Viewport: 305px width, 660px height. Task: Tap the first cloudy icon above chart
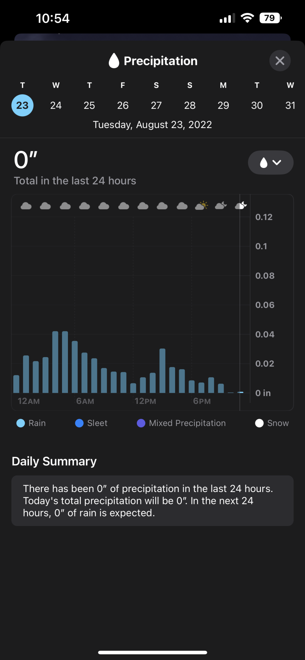pyautogui.click(x=26, y=206)
